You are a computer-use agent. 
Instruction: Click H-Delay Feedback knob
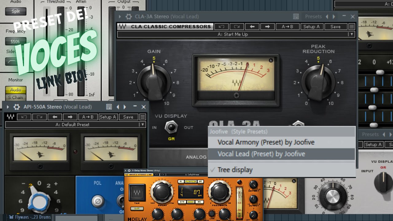(x=220, y=192)
